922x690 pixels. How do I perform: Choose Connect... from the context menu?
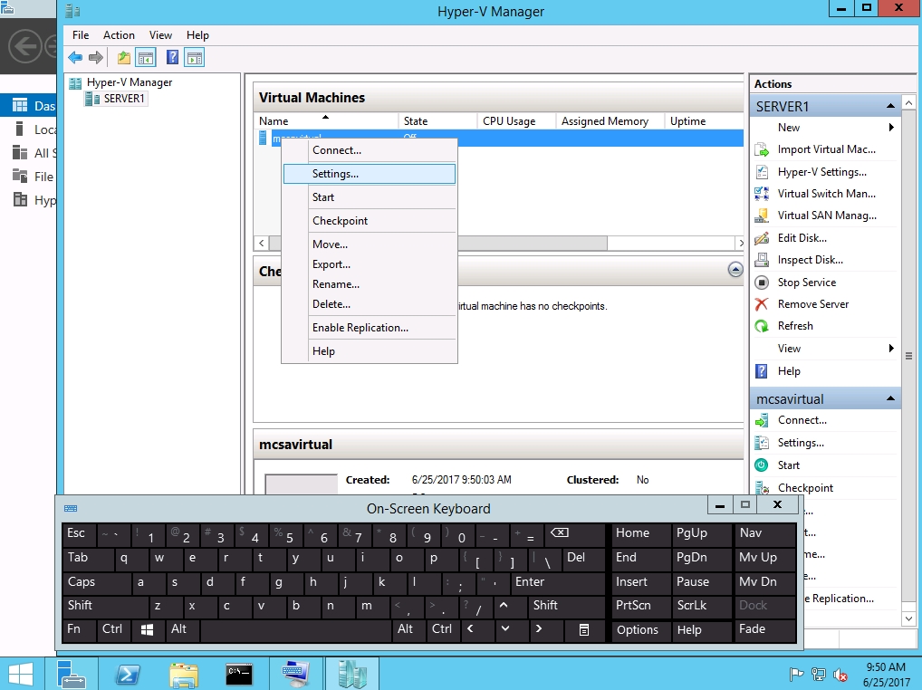(370, 150)
